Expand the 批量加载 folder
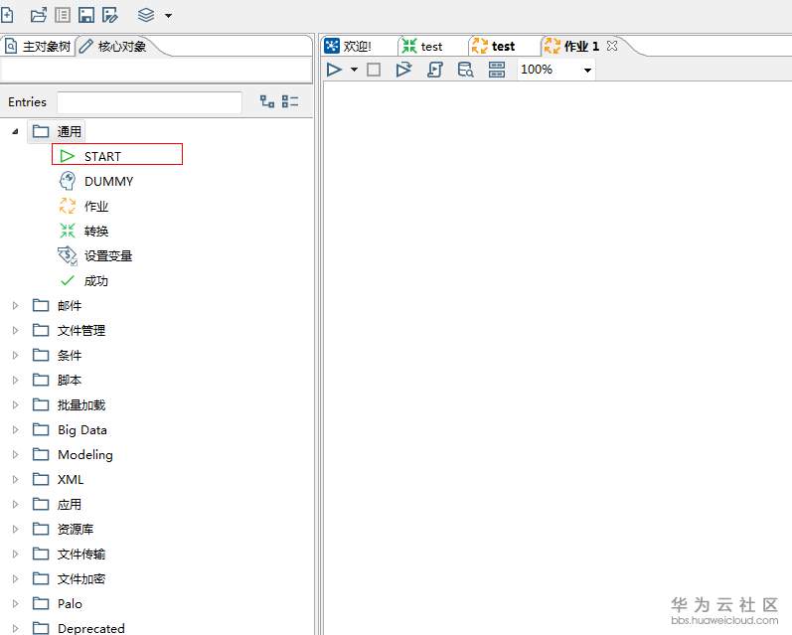The width and height of the screenshot is (792, 635). click(x=15, y=404)
